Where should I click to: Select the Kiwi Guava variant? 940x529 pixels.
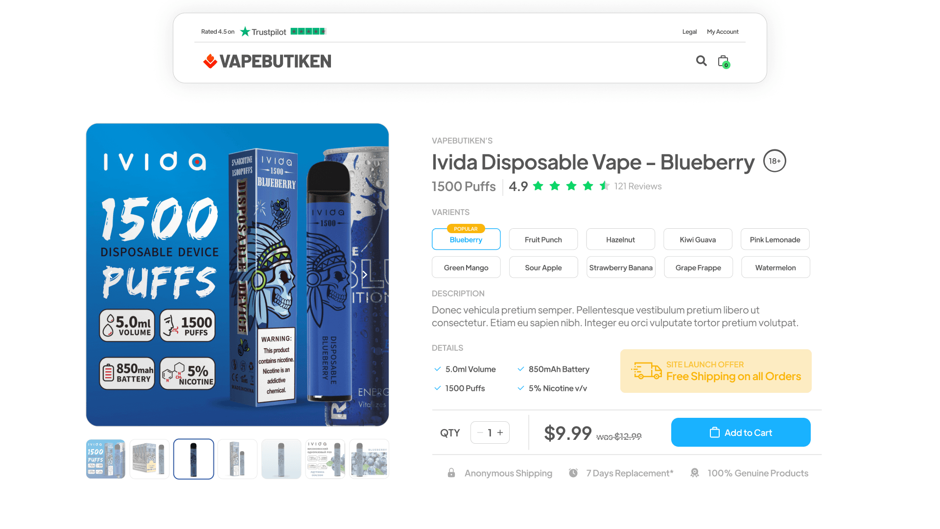click(698, 240)
